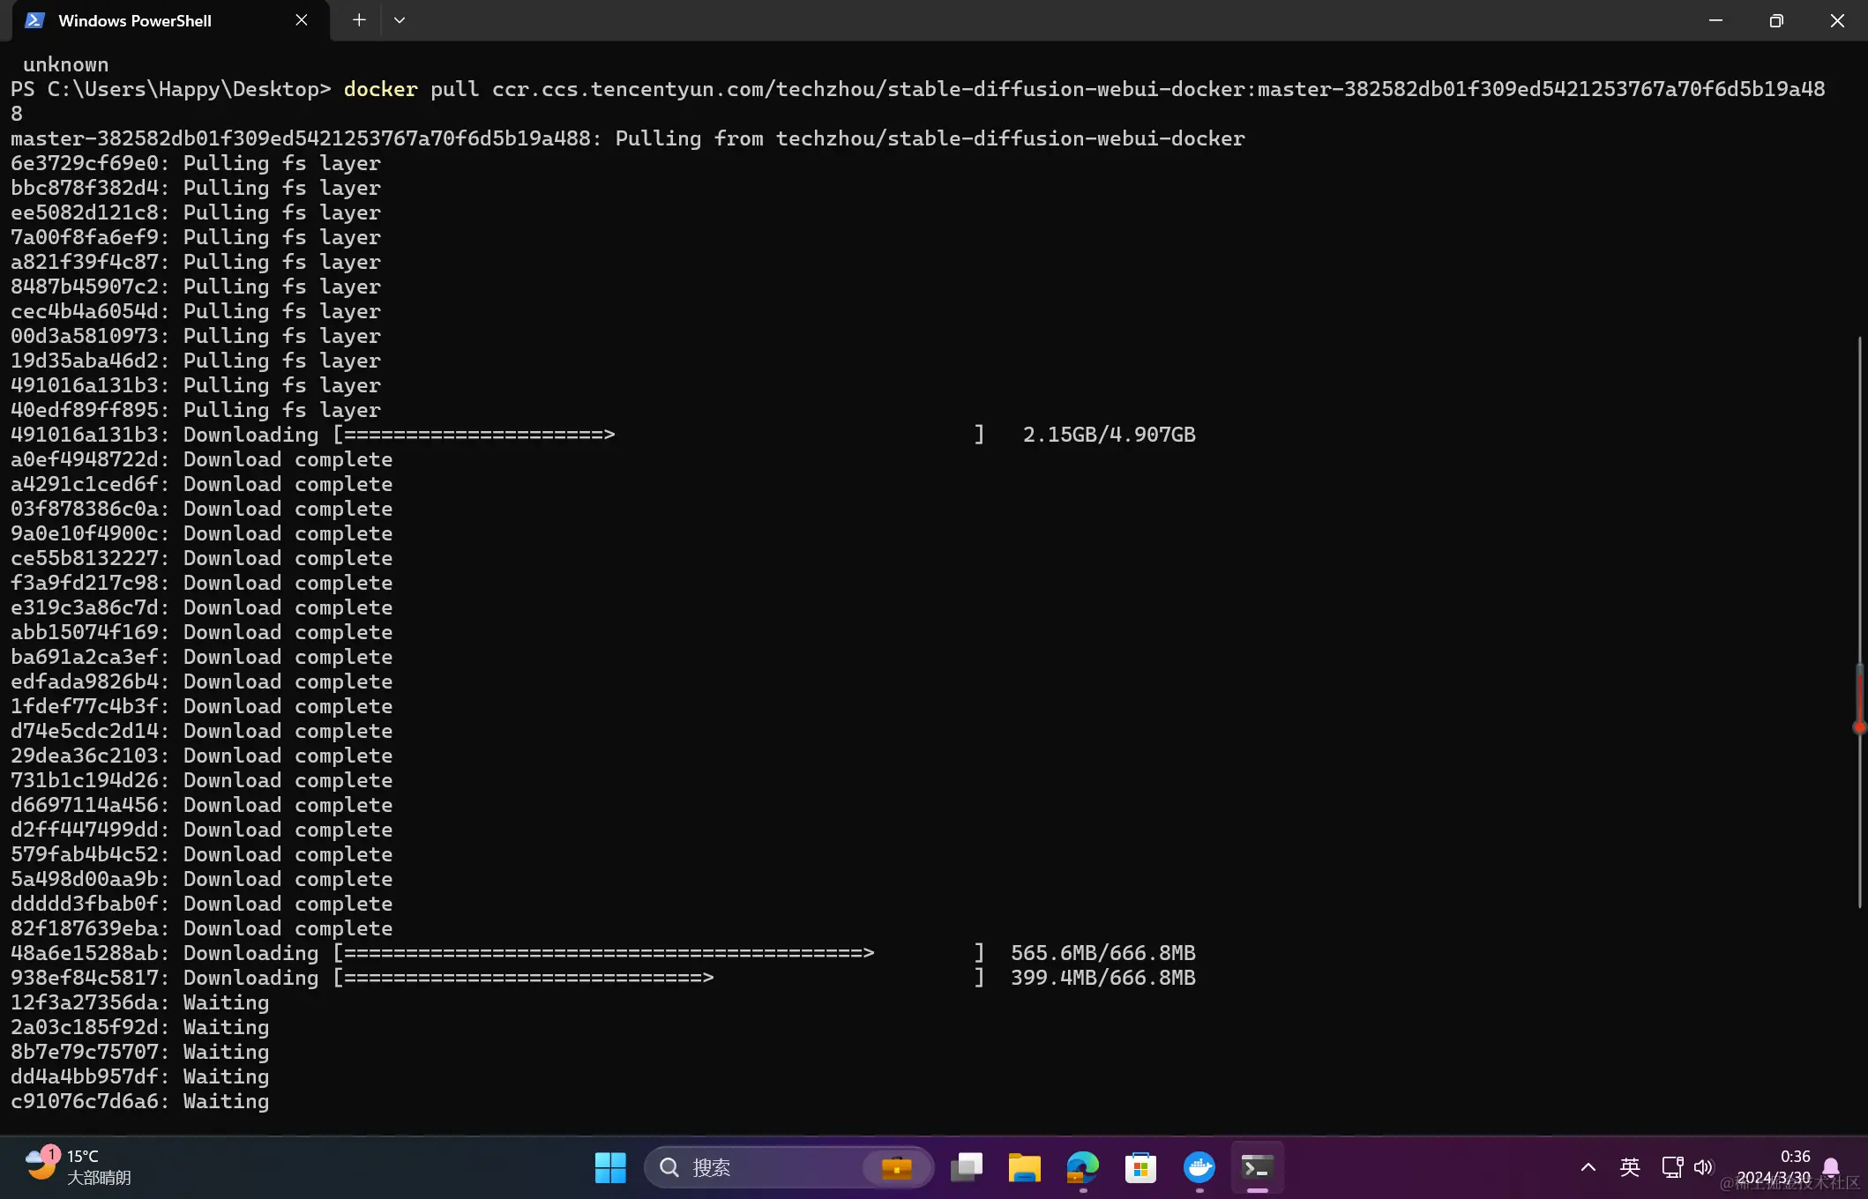Open Task View on taskbar
This screenshot has width=1868, height=1199.
pyautogui.click(x=967, y=1167)
